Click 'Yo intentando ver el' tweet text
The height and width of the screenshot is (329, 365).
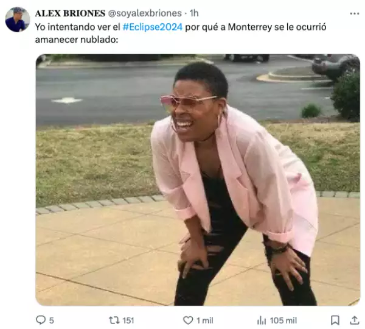[77, 27]
